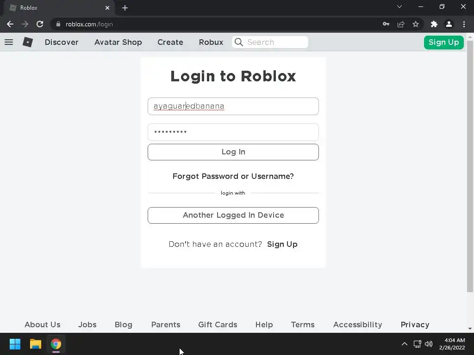The width and height of the screenshot is (474, 355).
Task: Open the Chrome extensions puzzle icon
Action: coord(434,24)
